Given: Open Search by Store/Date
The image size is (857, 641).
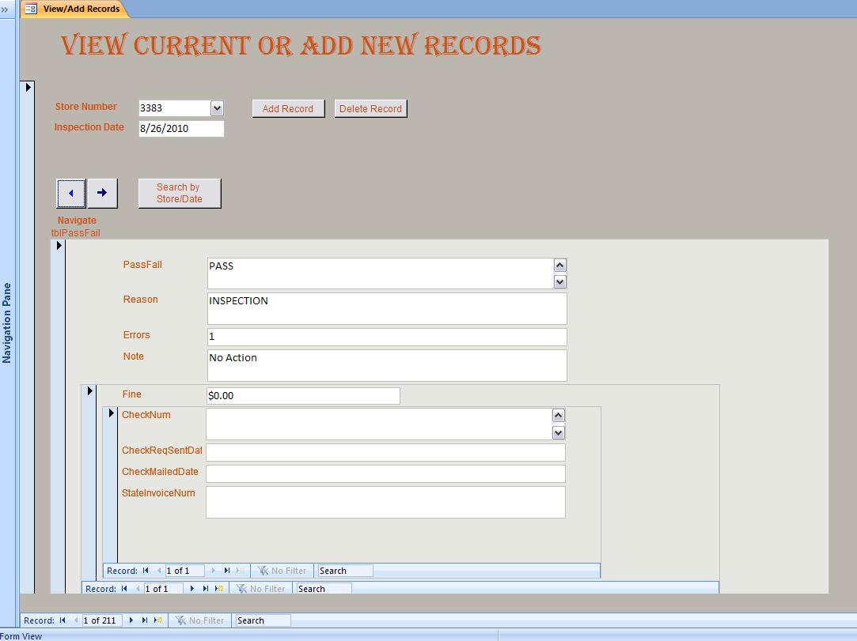Looking at the screenshot, I should pyautogui.click(x=179, y=193).
